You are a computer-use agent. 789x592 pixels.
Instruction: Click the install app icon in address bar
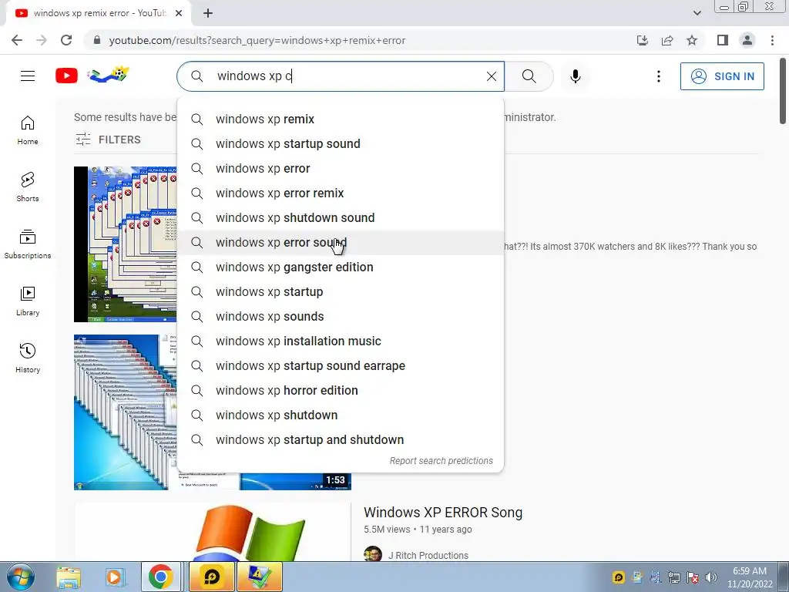643,40
